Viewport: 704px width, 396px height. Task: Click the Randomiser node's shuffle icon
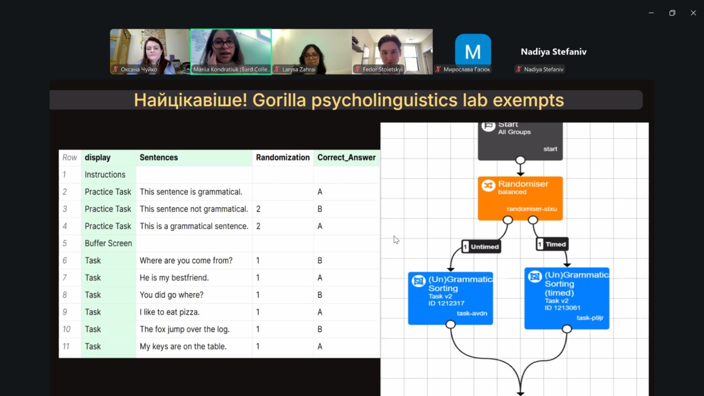[488, 186]
